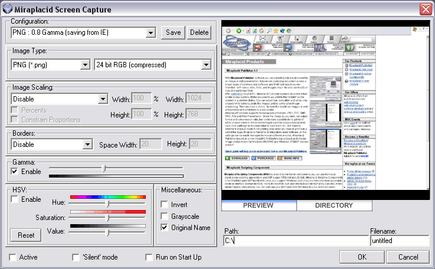This screenshot has height=269, width=435.
Task: Click the Width field showing 1024
Action: click(x=198, y=98)
